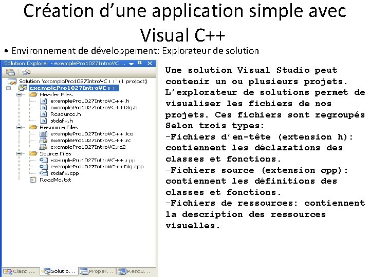Click header icon of exemplePro1027IntroVC++Dlg.h

pos(43,107)
